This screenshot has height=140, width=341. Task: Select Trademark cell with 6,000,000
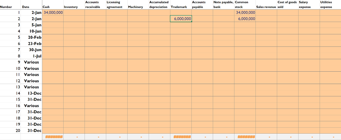(181, 19)
